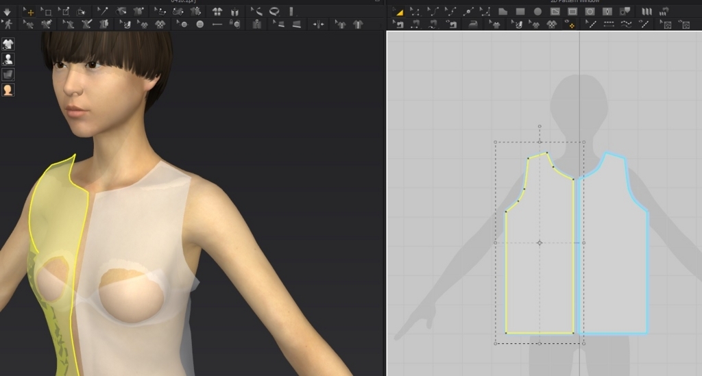Image resolution: width=702 pixels, height=376 pixels.
Task: Select Free Sewing tool
Action: pyautogui.click(x=433, y=24)
